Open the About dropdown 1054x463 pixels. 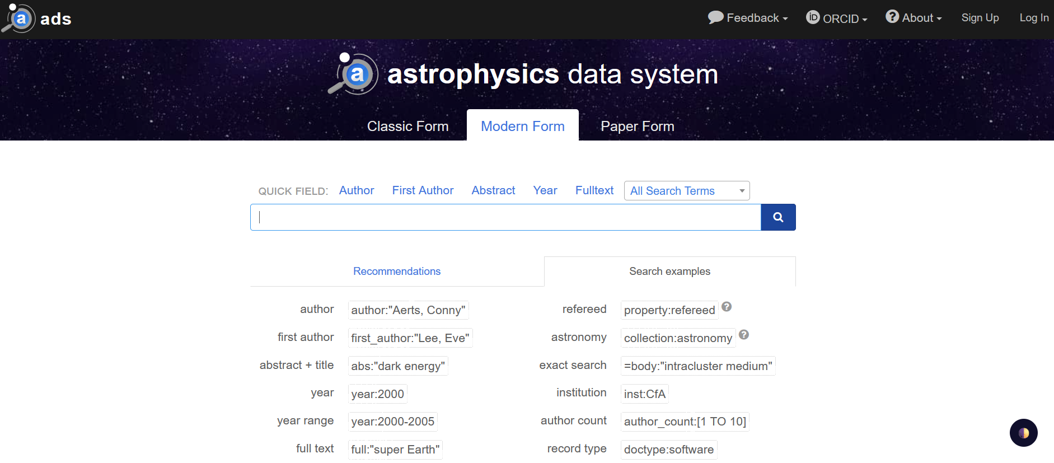point(914,18)
